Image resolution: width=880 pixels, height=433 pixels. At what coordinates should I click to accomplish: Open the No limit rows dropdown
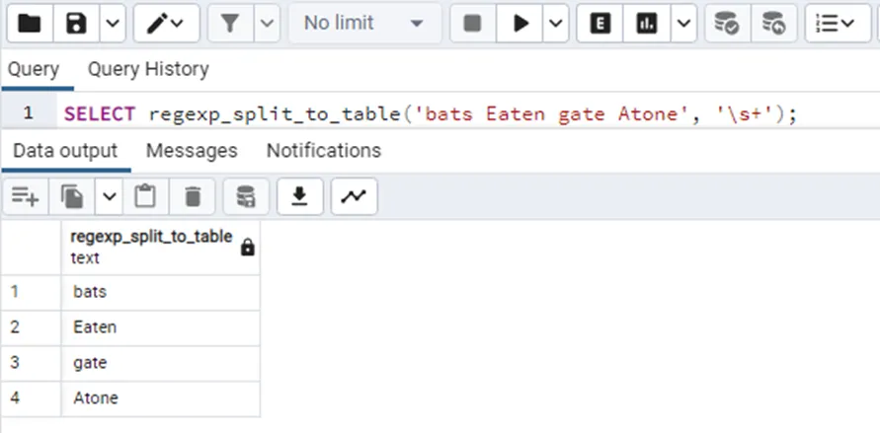[362, 23]
